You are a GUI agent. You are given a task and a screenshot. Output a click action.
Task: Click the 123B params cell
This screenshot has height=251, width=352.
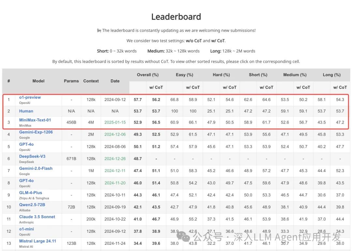pyautogui.click(x=71, y=244)
